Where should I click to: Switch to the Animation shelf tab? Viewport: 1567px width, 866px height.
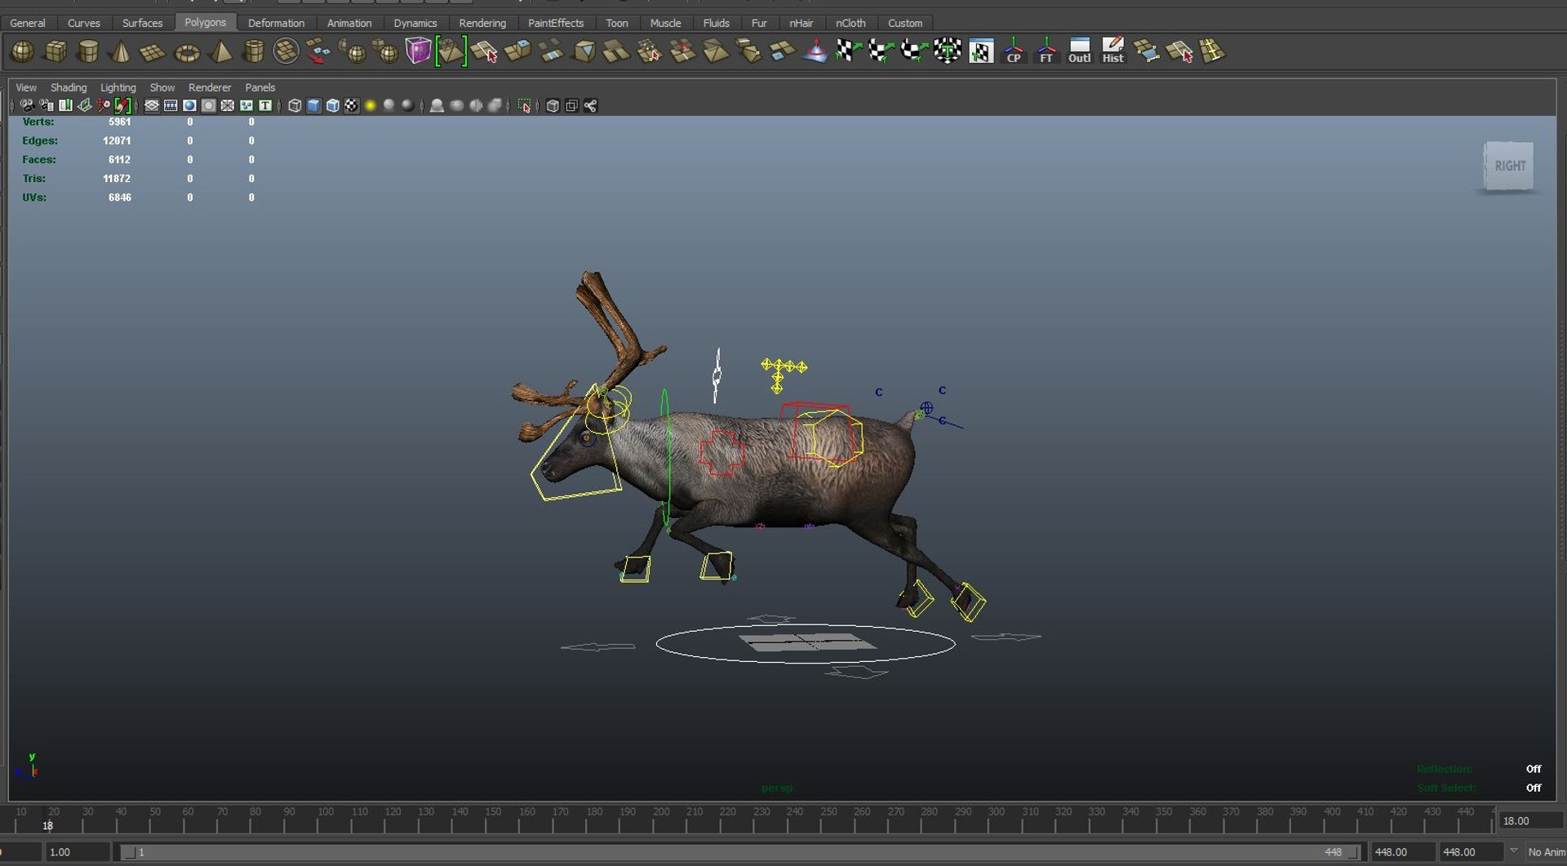[349, 23]
